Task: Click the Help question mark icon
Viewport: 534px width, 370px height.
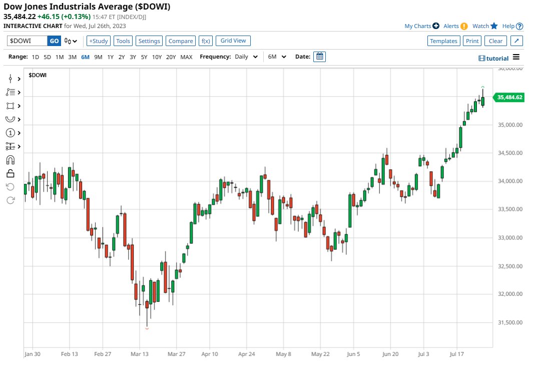Action: (519, 26)
